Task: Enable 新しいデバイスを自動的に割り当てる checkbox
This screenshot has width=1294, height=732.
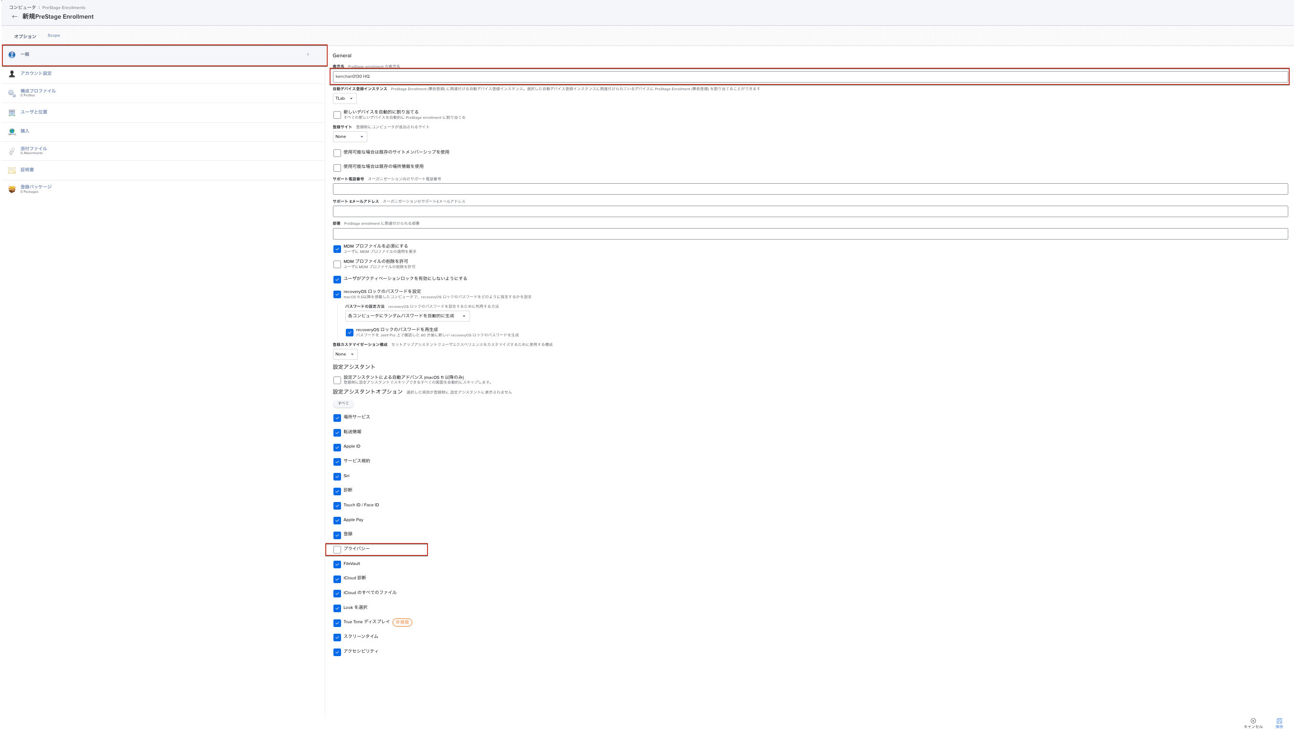Action: point(337,115)
